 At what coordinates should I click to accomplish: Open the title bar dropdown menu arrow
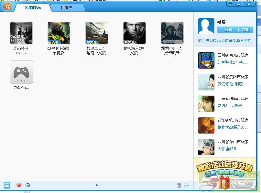coord(230,4)
